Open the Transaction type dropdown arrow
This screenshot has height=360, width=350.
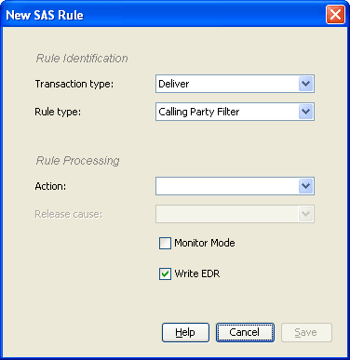pyautogui.click(x=305, y=84)
